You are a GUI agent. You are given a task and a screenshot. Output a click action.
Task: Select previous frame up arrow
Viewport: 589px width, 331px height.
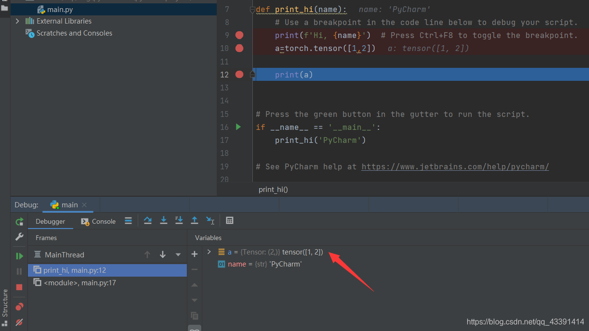pos(147,255)
